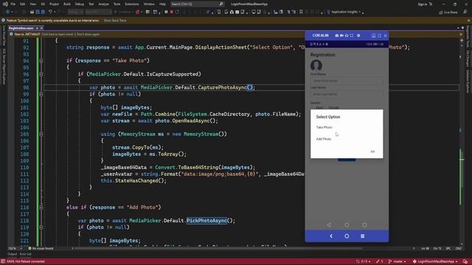This screenshot has width=472, height=265.
Task: Click the Android recents square navigation icon
Action: click(364, 225)
